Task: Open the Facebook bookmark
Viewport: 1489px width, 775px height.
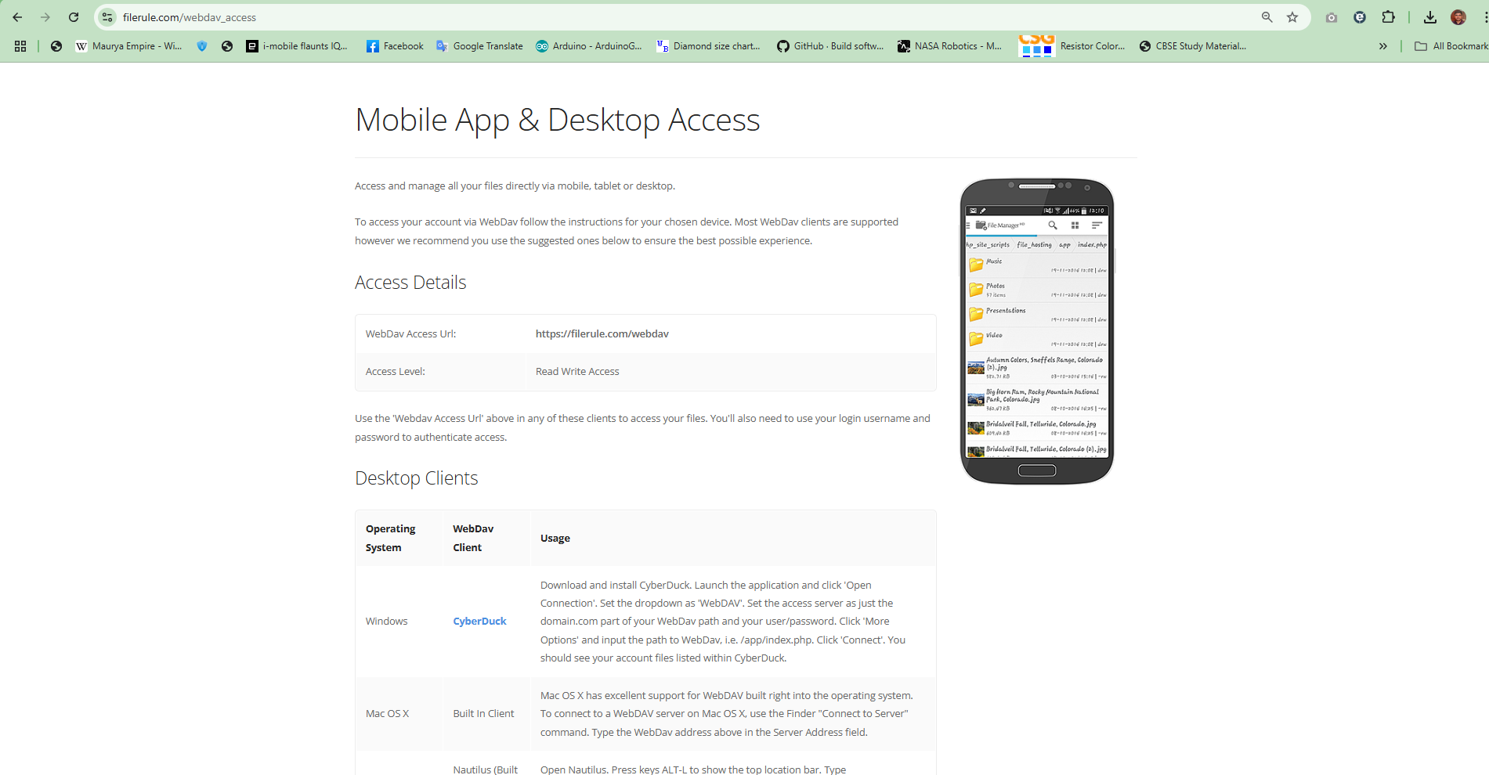Action: click(396, 46)
